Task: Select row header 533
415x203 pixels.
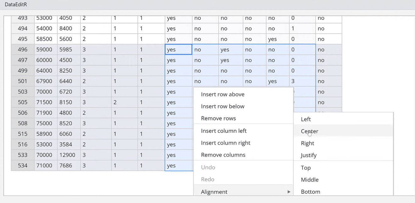Action: (23, 155)
